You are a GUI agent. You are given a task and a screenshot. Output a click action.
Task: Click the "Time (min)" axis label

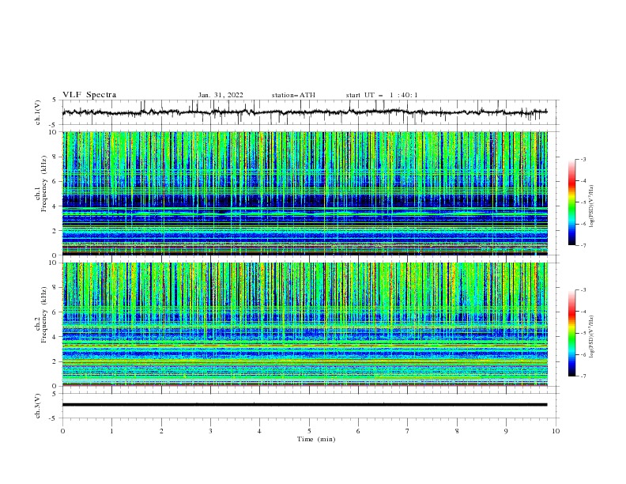(x=316, y=439)
